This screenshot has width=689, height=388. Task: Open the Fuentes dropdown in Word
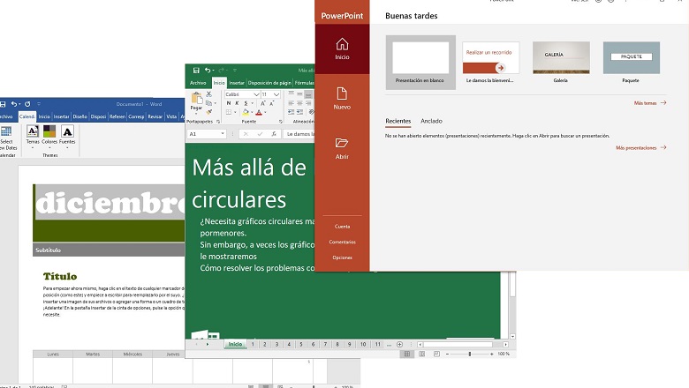pos(67,148)
